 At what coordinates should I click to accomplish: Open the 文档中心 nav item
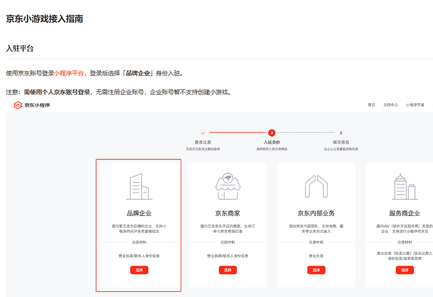pos(390,105)
